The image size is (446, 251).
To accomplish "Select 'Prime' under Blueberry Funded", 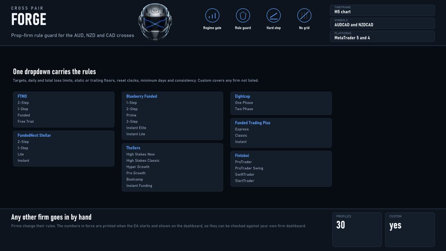I will (x=131, y=115).
